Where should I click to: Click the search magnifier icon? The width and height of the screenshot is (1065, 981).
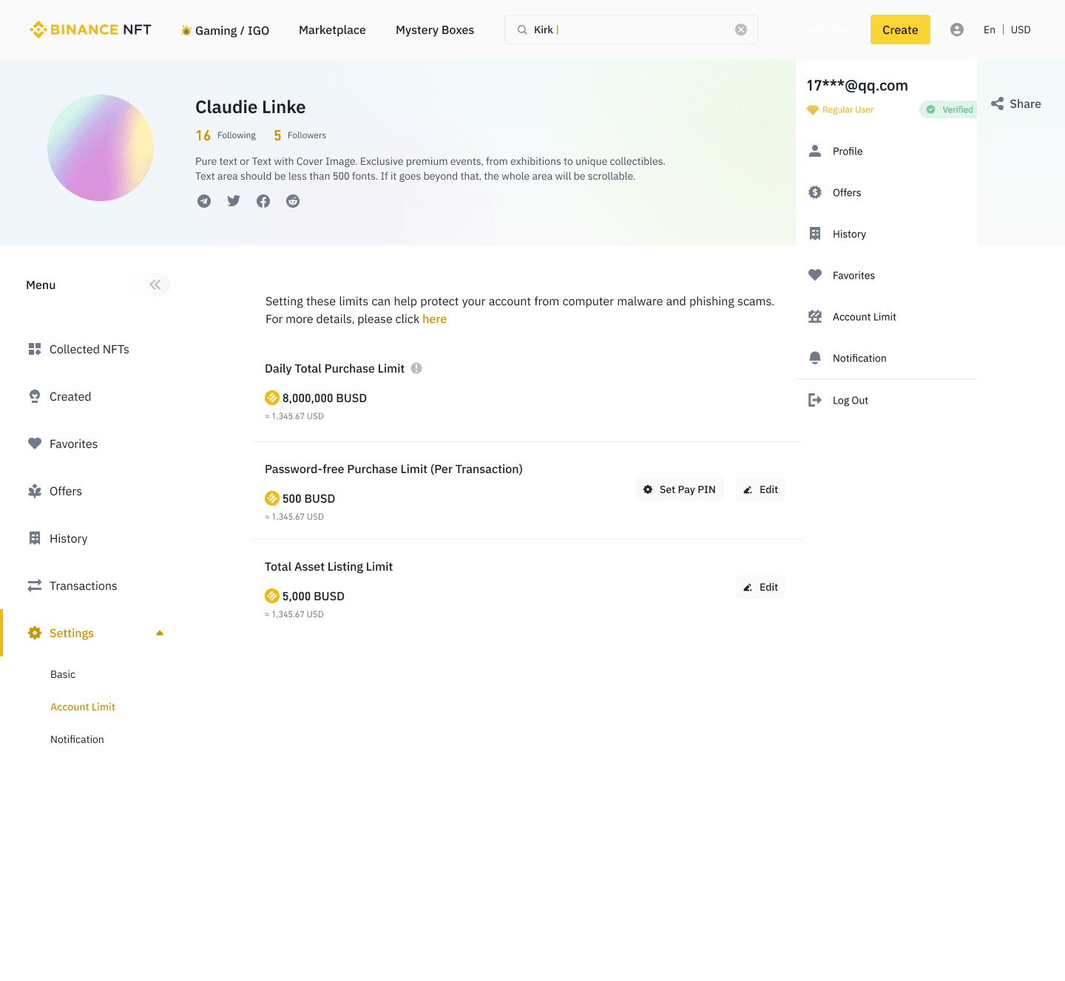[x=522, y=30]
